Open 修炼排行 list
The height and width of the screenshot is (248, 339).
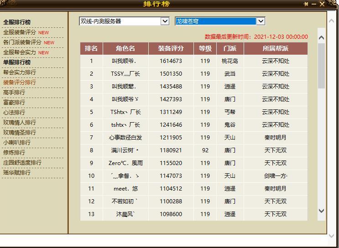14,153
